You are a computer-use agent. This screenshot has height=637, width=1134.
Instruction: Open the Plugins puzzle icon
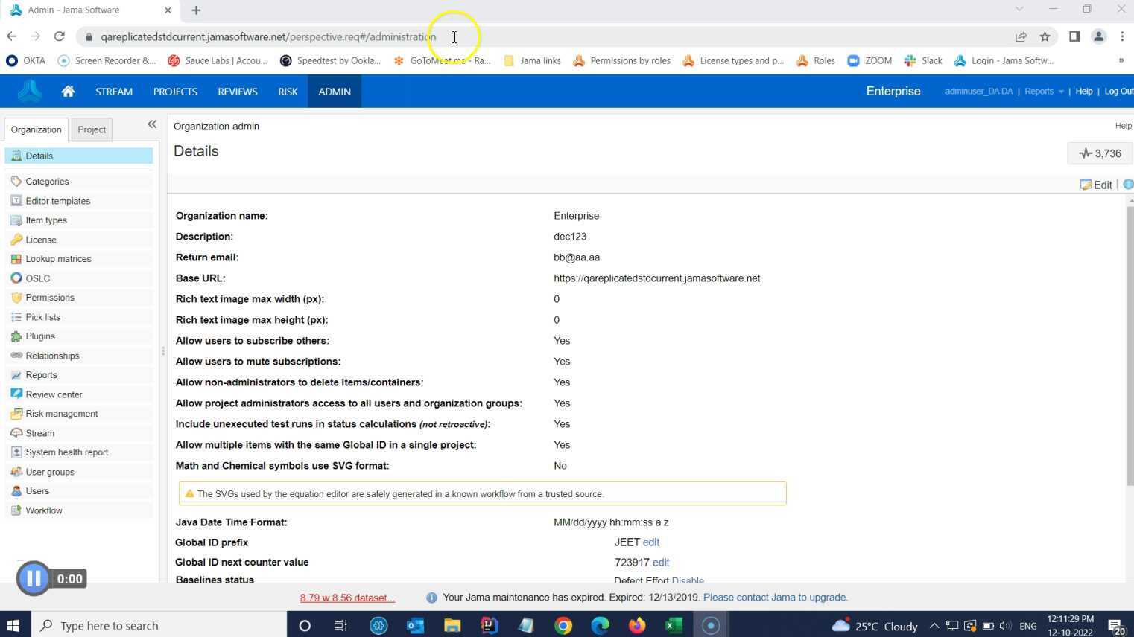(x=16, y=336)
